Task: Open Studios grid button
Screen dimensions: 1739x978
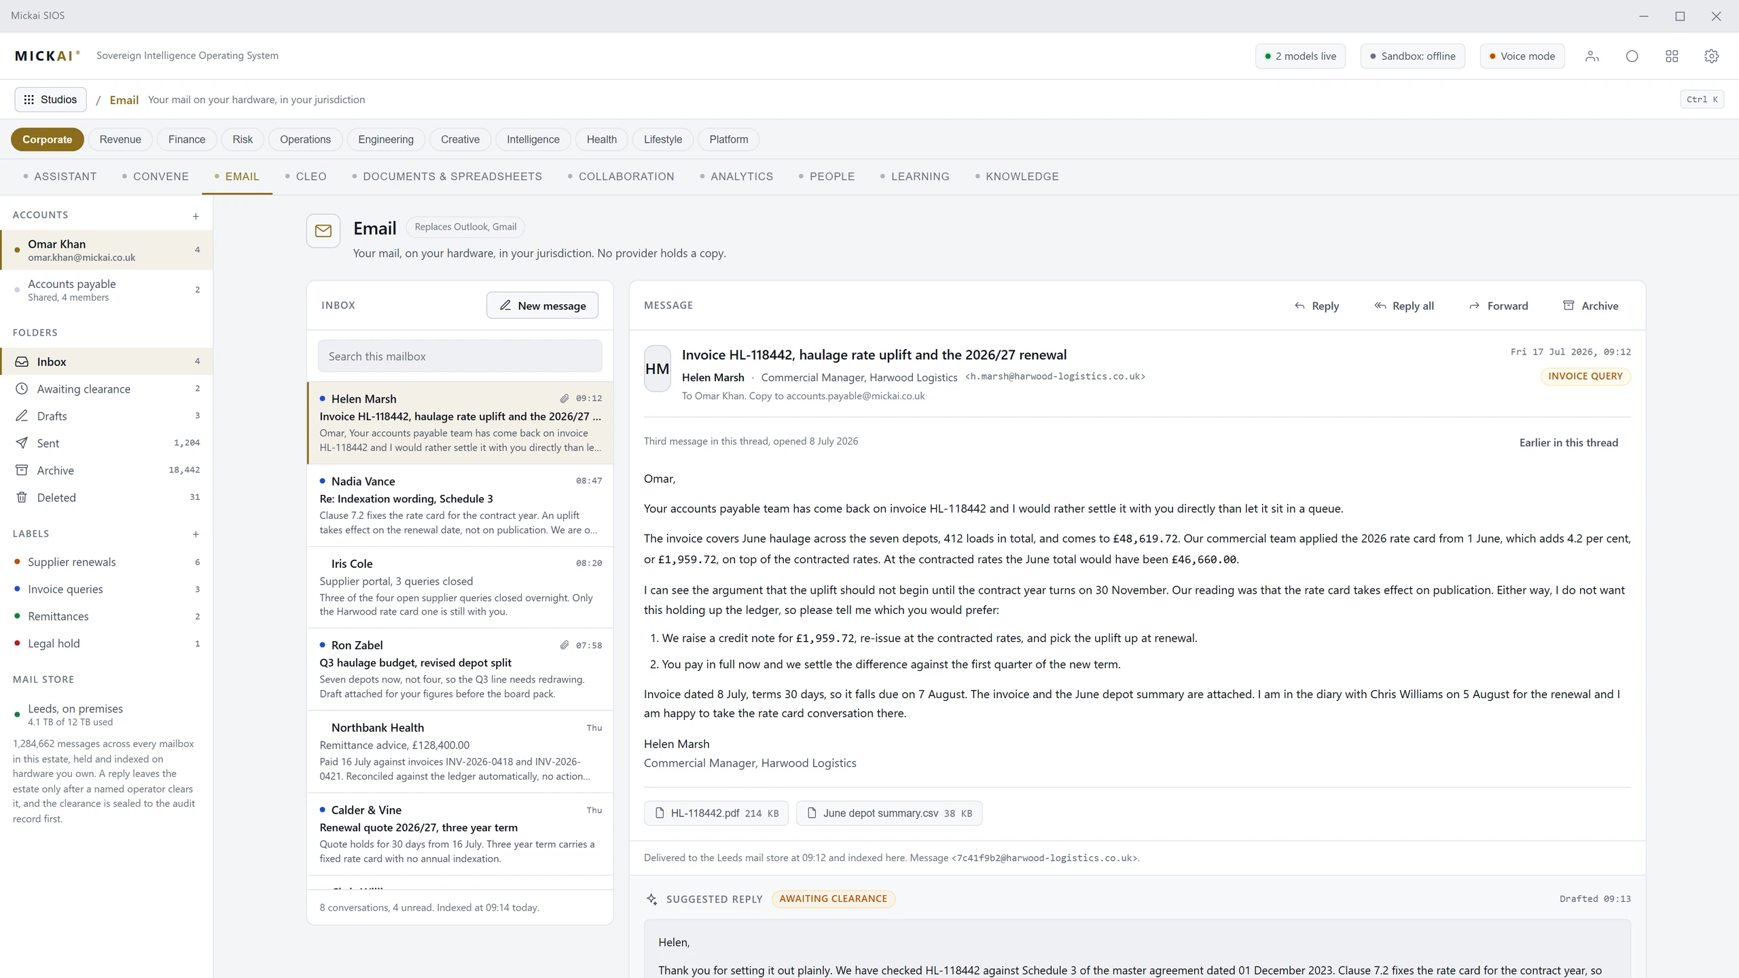Action: click(x=51, y=99)
